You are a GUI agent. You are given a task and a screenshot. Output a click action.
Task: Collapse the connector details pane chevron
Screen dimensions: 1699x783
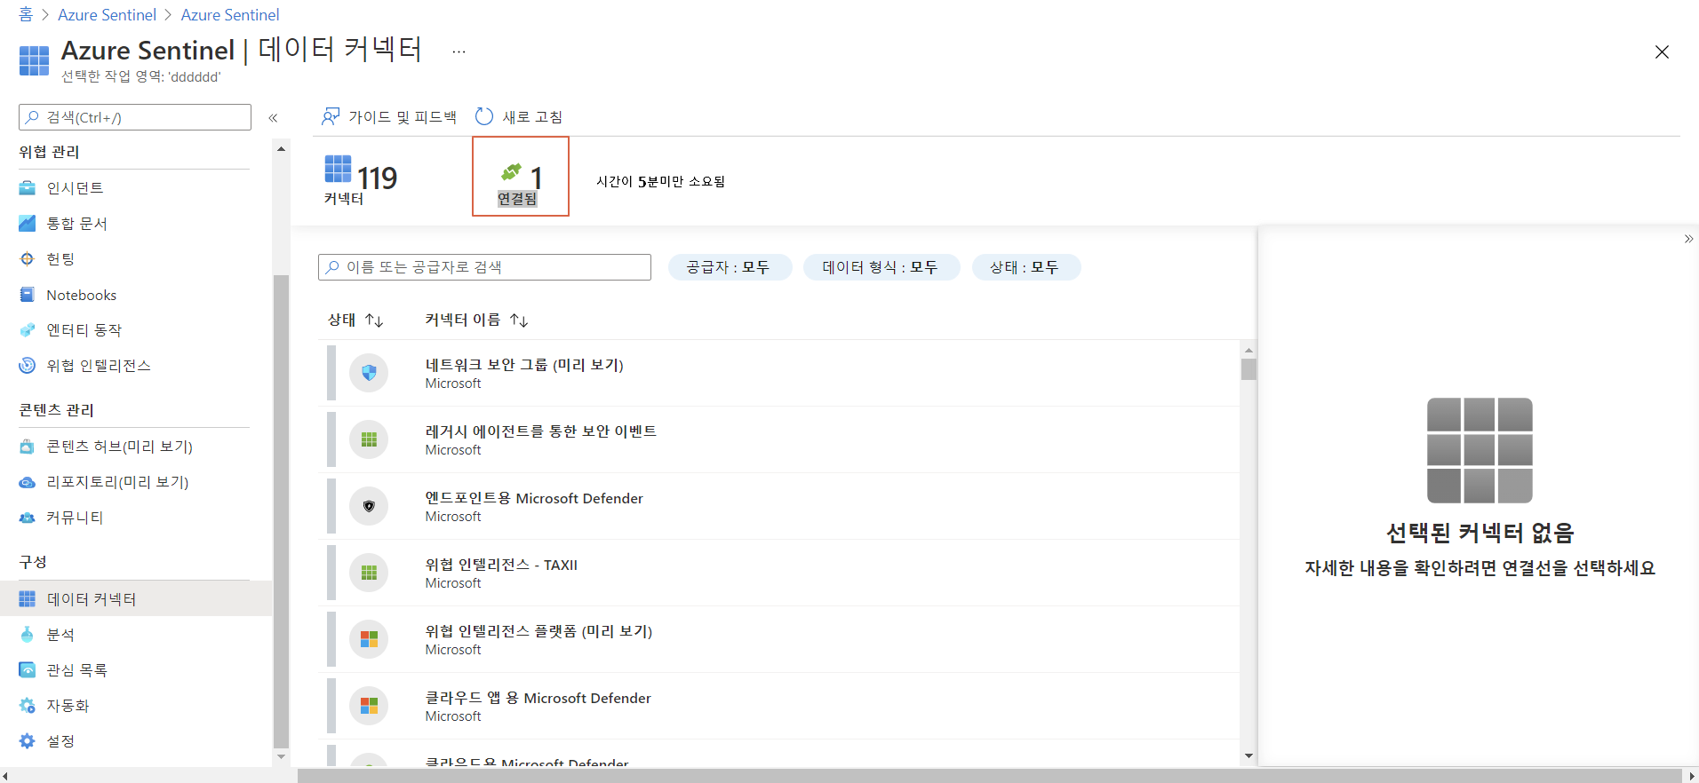1688,239
